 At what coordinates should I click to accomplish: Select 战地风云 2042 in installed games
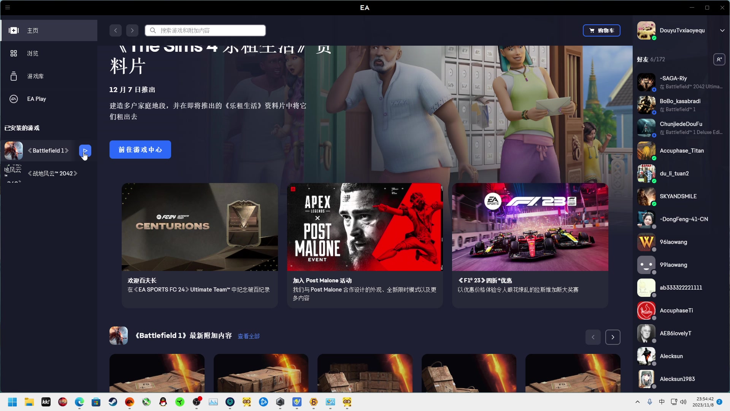tap(49, 174)
